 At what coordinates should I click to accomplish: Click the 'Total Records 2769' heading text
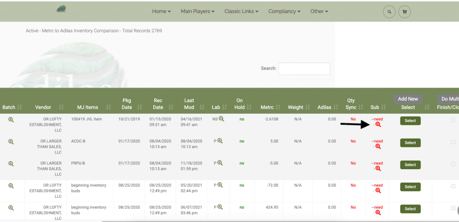(142, 31)
